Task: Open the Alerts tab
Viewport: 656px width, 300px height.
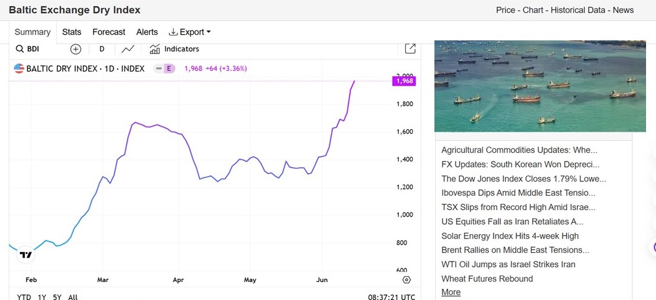Action: click(147, 32)
